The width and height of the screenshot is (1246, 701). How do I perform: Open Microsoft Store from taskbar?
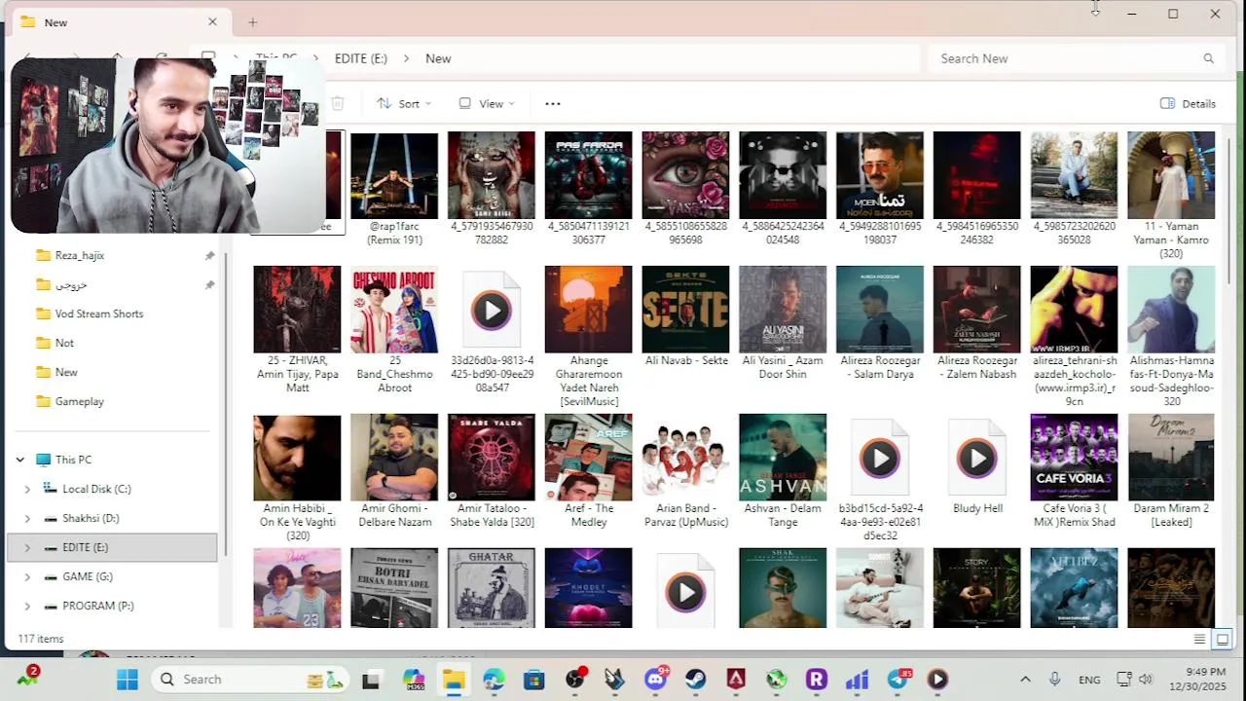[533, 680]
